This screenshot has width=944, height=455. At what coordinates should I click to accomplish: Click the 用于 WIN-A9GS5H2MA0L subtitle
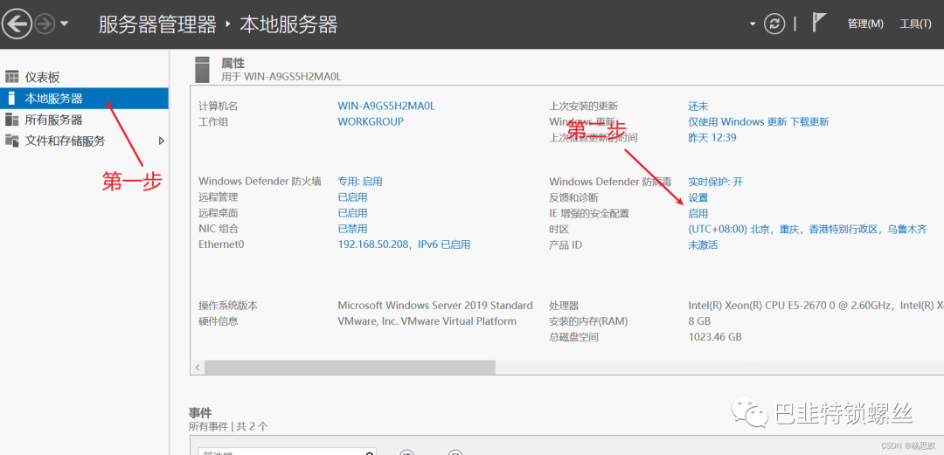click(281, 77)
